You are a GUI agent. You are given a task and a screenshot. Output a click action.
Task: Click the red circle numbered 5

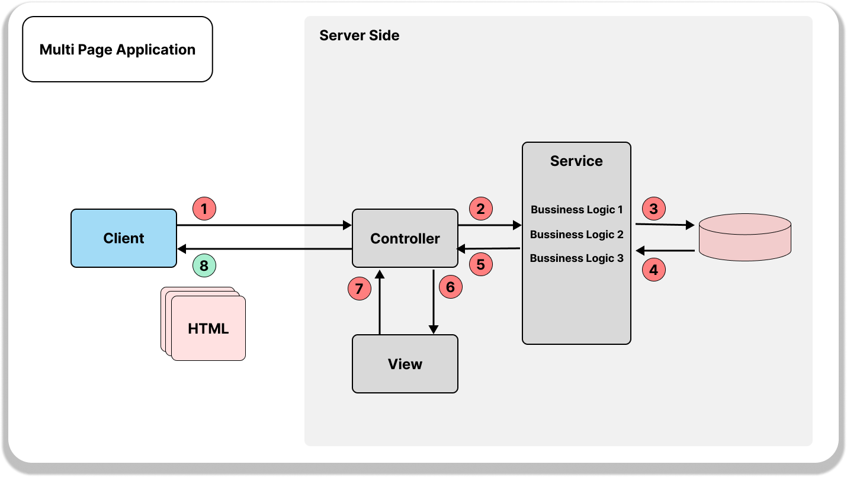481,264
